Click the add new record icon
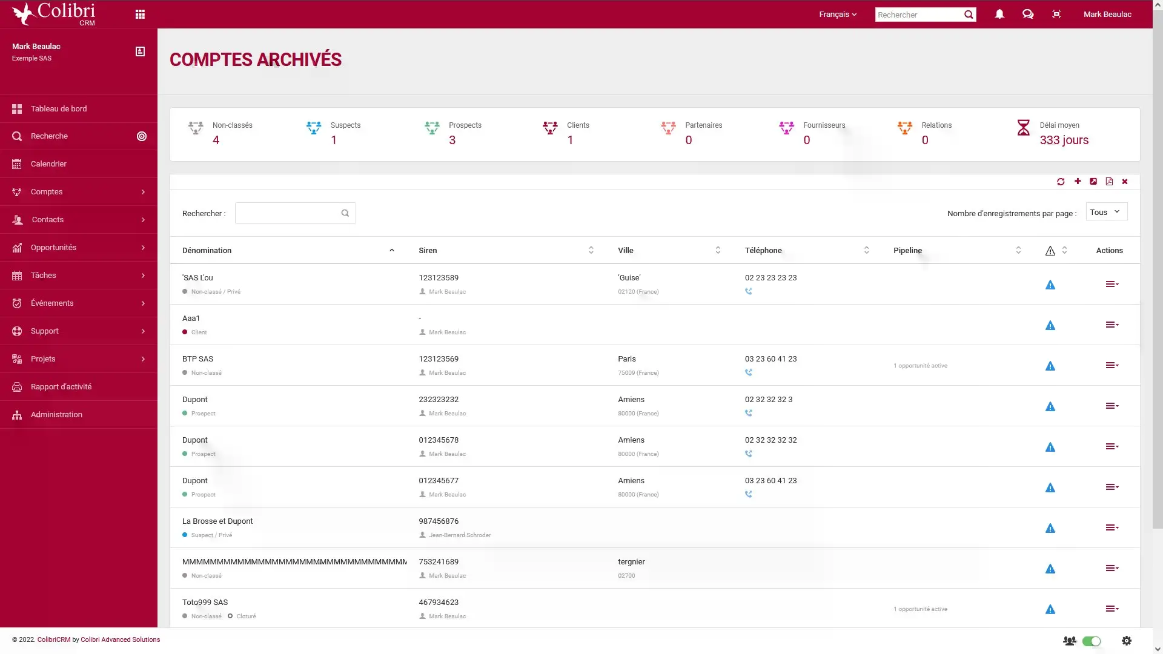This screenshot has height=654, width=1163. pos(1077,181)
